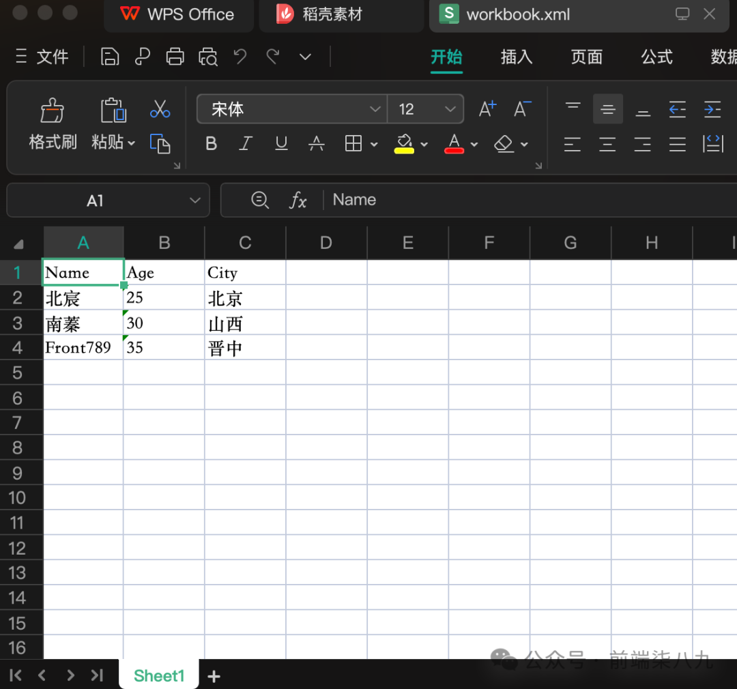Open the Print dialog icon
This screenshot has width=737, height=689.
pos(175,57)
